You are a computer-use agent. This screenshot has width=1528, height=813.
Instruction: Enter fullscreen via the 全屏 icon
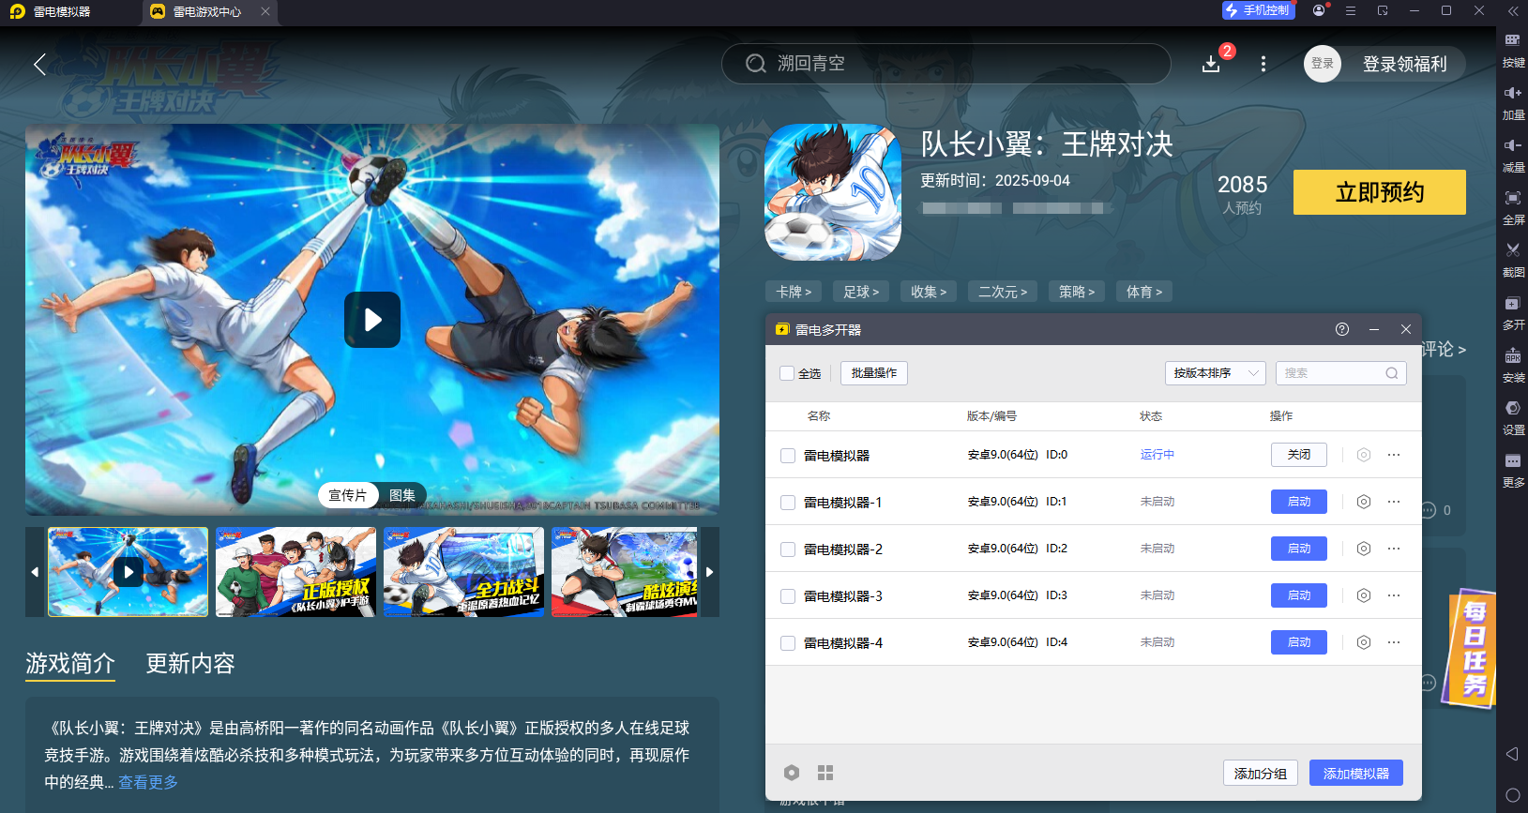coord(1513,199)
